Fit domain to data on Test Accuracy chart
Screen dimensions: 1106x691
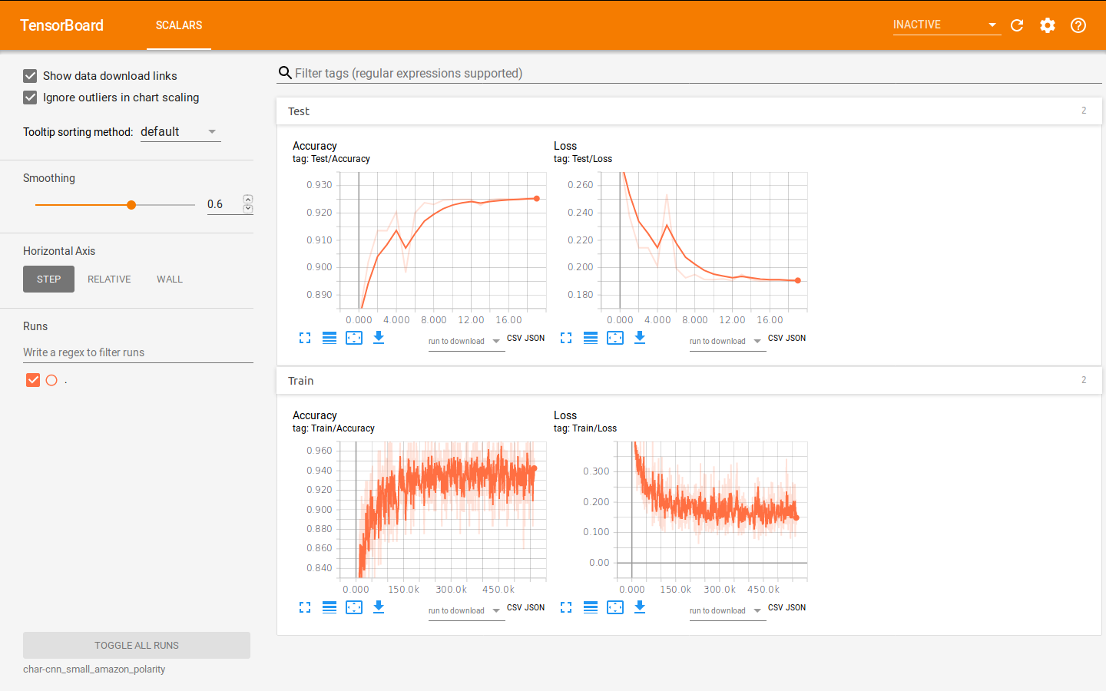pyautogui.click(x=354, y=338)
